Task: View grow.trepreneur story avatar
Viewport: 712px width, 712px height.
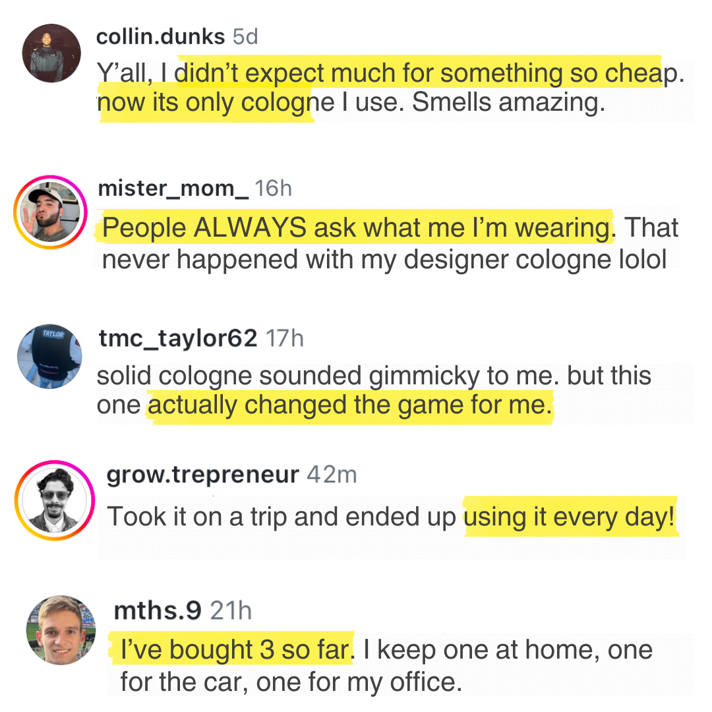Action: [55, 500]
